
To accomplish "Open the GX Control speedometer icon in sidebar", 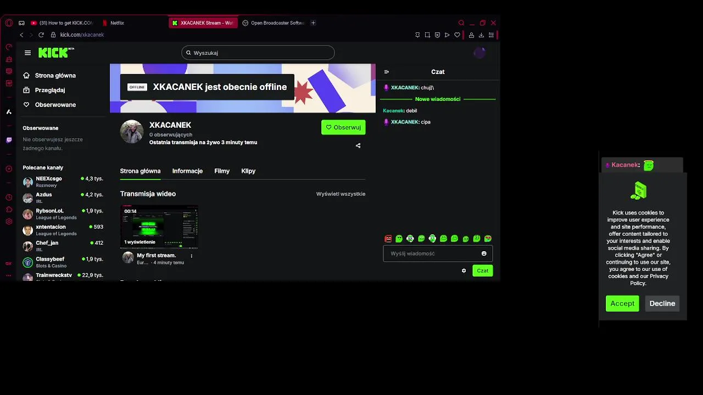I will pos(9,47).
